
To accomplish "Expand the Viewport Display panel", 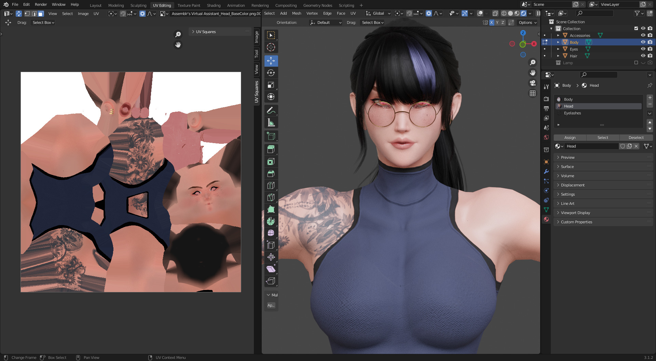I will click(x=603, y=213).
